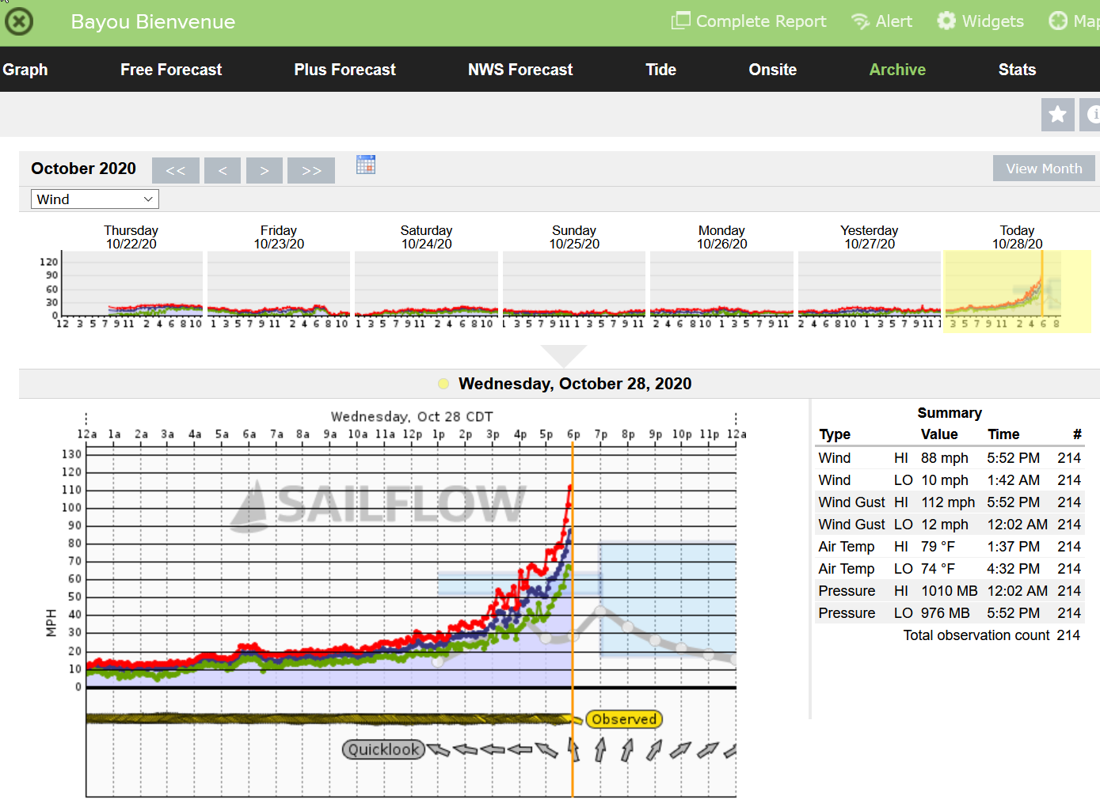Click the Alert wifi icon
1100x811 pixels.
[x=860, y=21]
